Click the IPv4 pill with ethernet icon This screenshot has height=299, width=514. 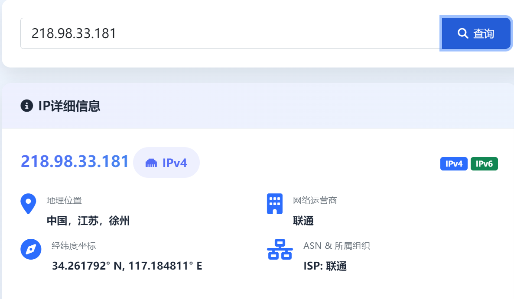(x=166, y=163)
